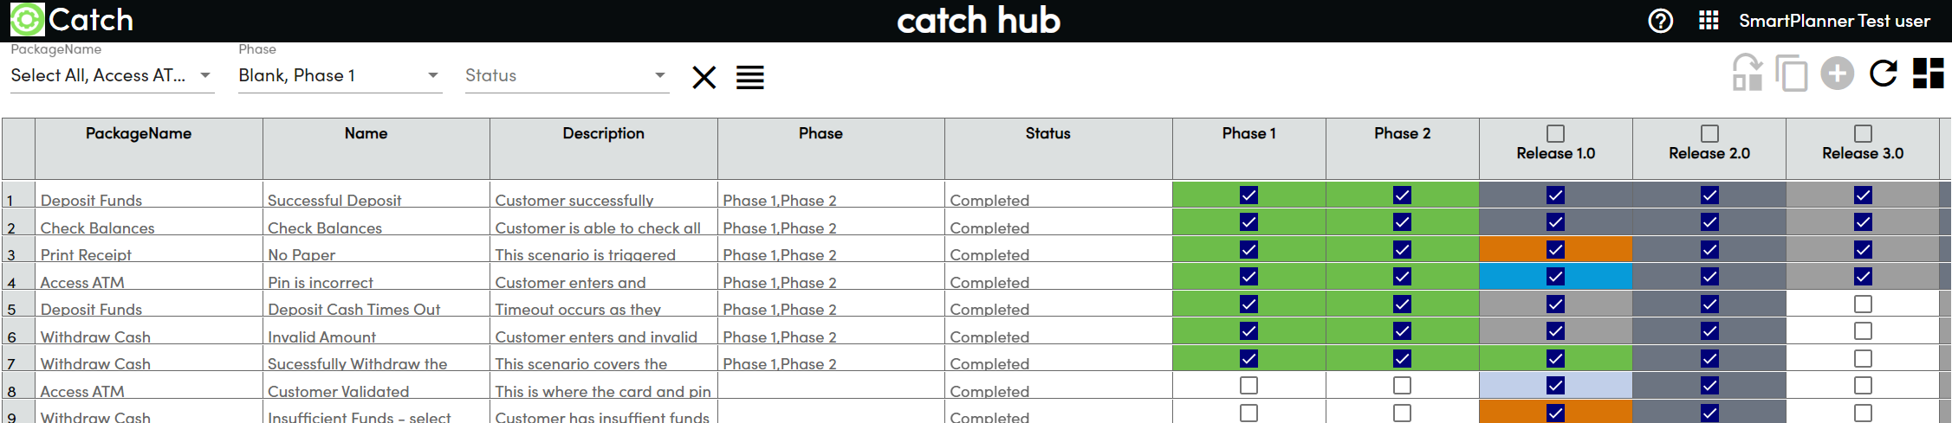Open the list lines menu icon

[750, 78]
